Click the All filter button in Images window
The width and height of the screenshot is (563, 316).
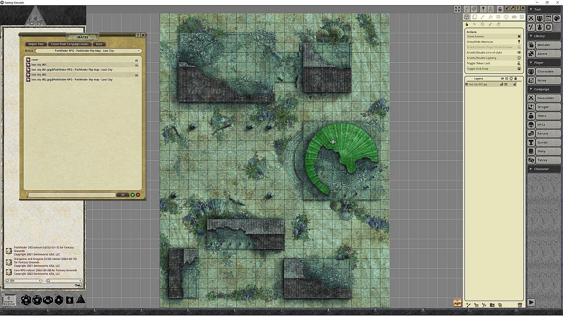tap(122, 195)
